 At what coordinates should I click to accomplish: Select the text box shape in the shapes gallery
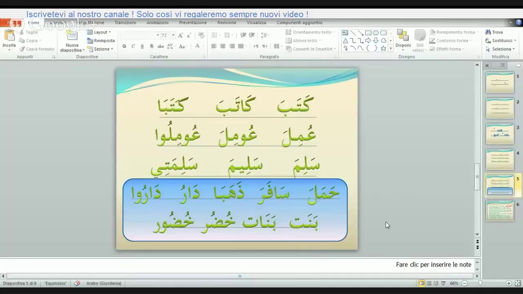click(x=345, y=33)
